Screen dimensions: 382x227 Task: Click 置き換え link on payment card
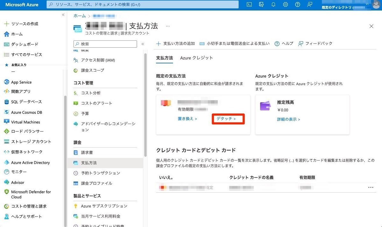(187, 119)
